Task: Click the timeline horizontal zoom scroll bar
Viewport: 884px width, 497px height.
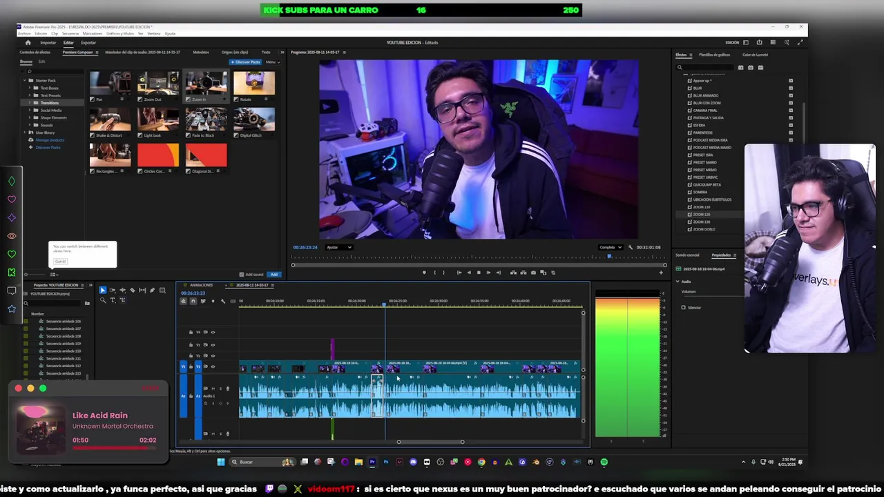Action: click(430, 442)
